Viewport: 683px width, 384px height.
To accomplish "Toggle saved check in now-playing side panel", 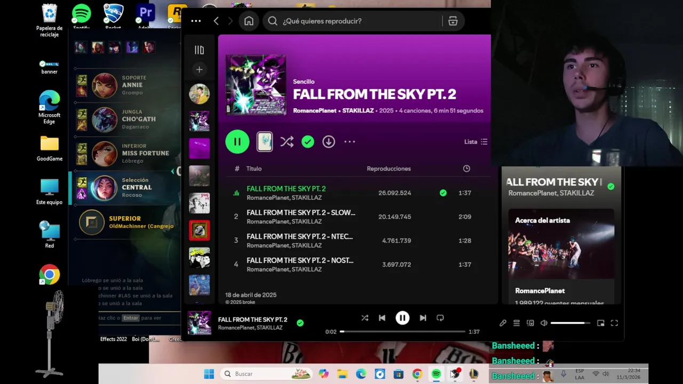I will [x=610, y=186].
